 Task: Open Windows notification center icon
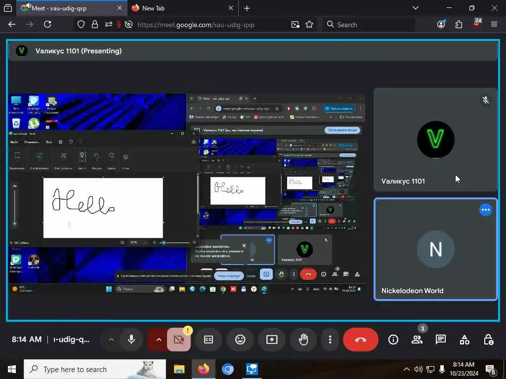491,369
